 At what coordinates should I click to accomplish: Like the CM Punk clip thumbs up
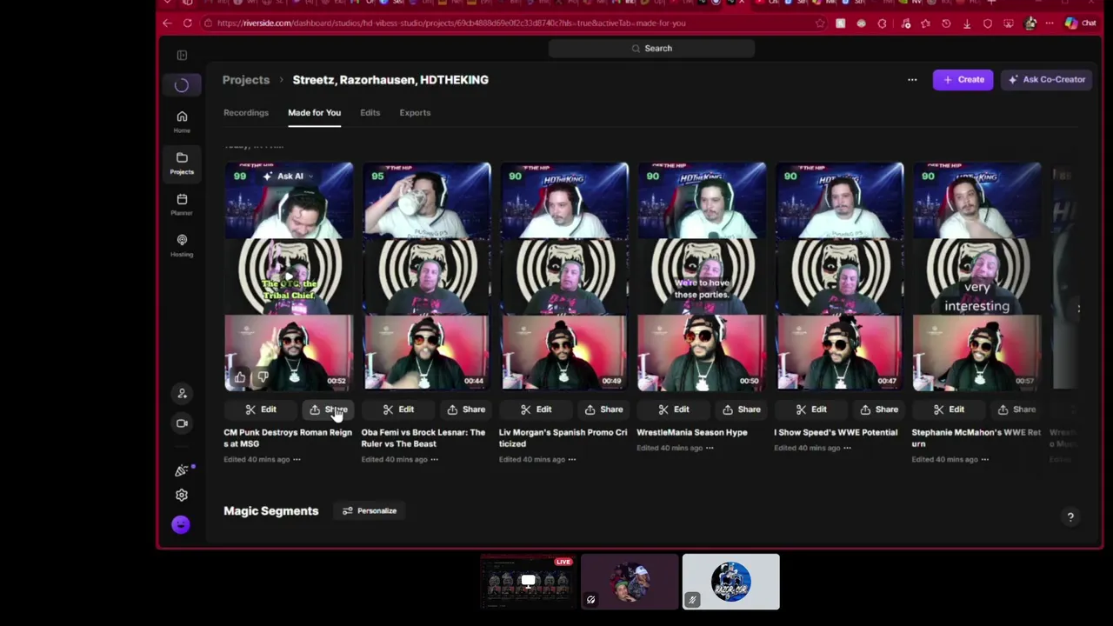pyautogui.click(x=240, y=377)
